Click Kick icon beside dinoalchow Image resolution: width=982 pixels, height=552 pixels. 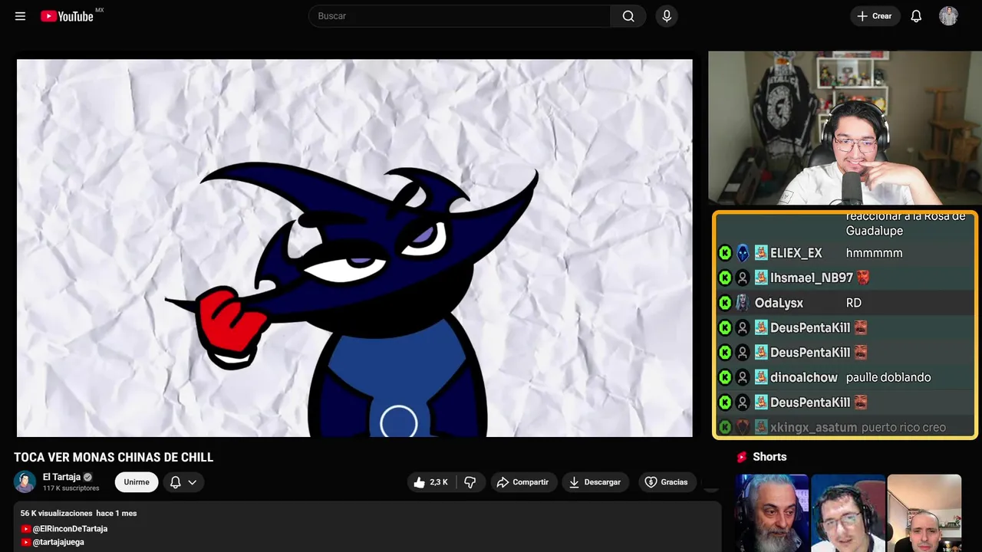[725, 377]
